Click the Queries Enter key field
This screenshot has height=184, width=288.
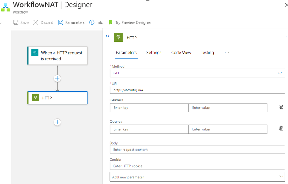149,129
